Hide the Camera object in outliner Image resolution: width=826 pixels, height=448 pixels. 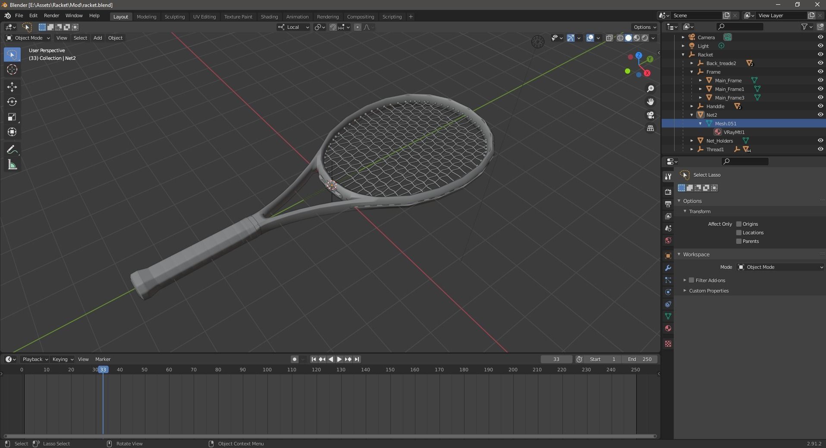820,37
